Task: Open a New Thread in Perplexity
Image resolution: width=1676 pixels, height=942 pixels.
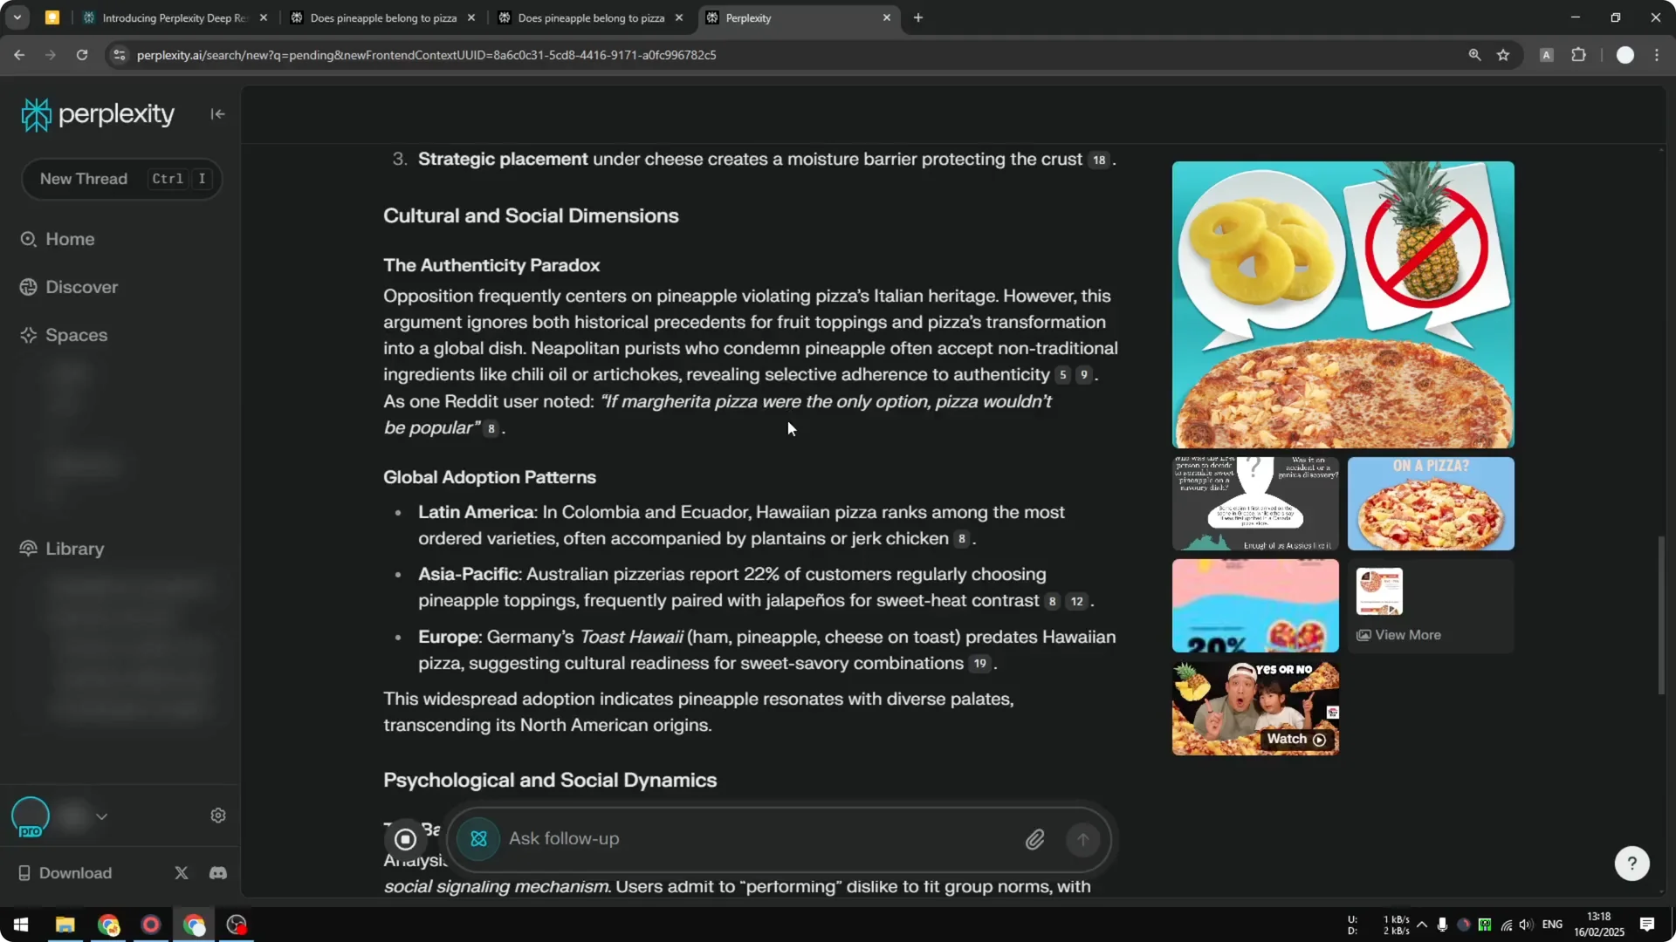Action: [x=121, y=179]
